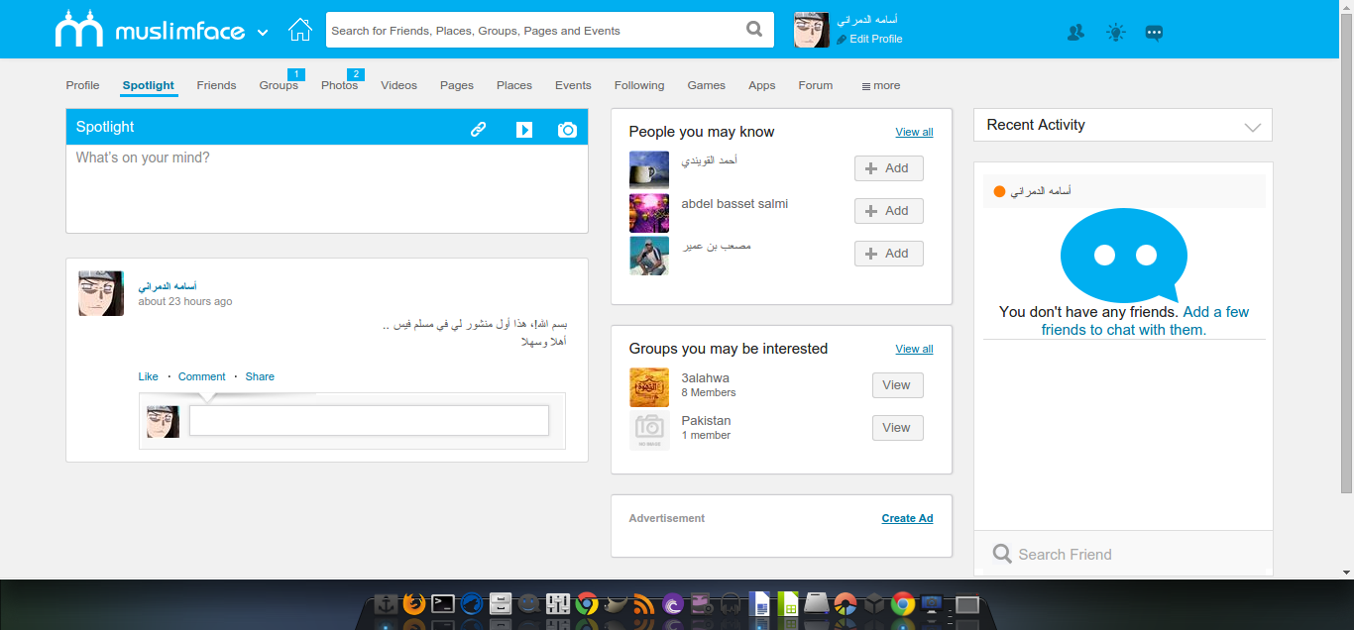Click View all under People you may know
Viewport: 1354px width, 630px height.
[x=913, y=131]
